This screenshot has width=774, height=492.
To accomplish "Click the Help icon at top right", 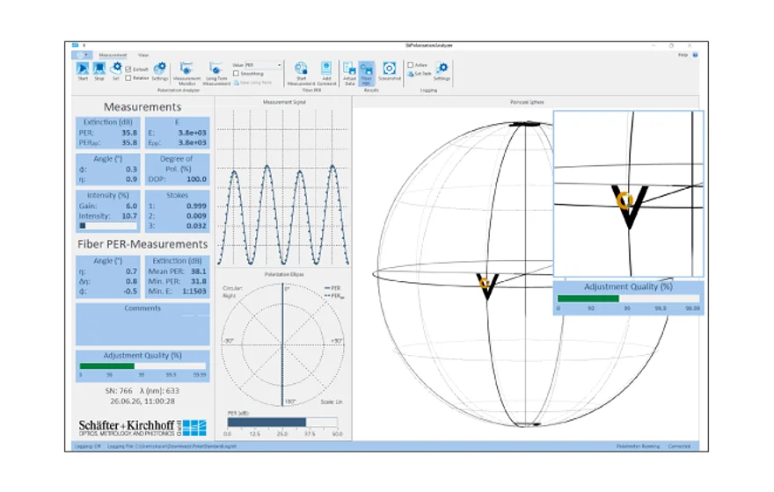I will pos(695,55).
